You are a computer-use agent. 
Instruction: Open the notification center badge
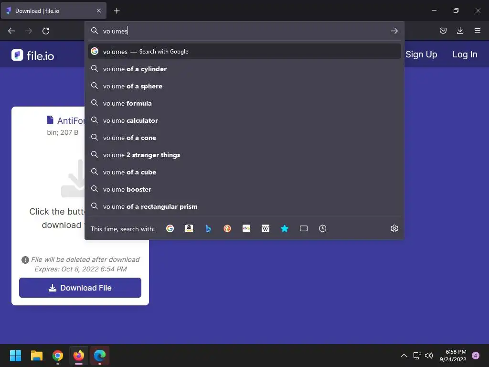point(476,356)
